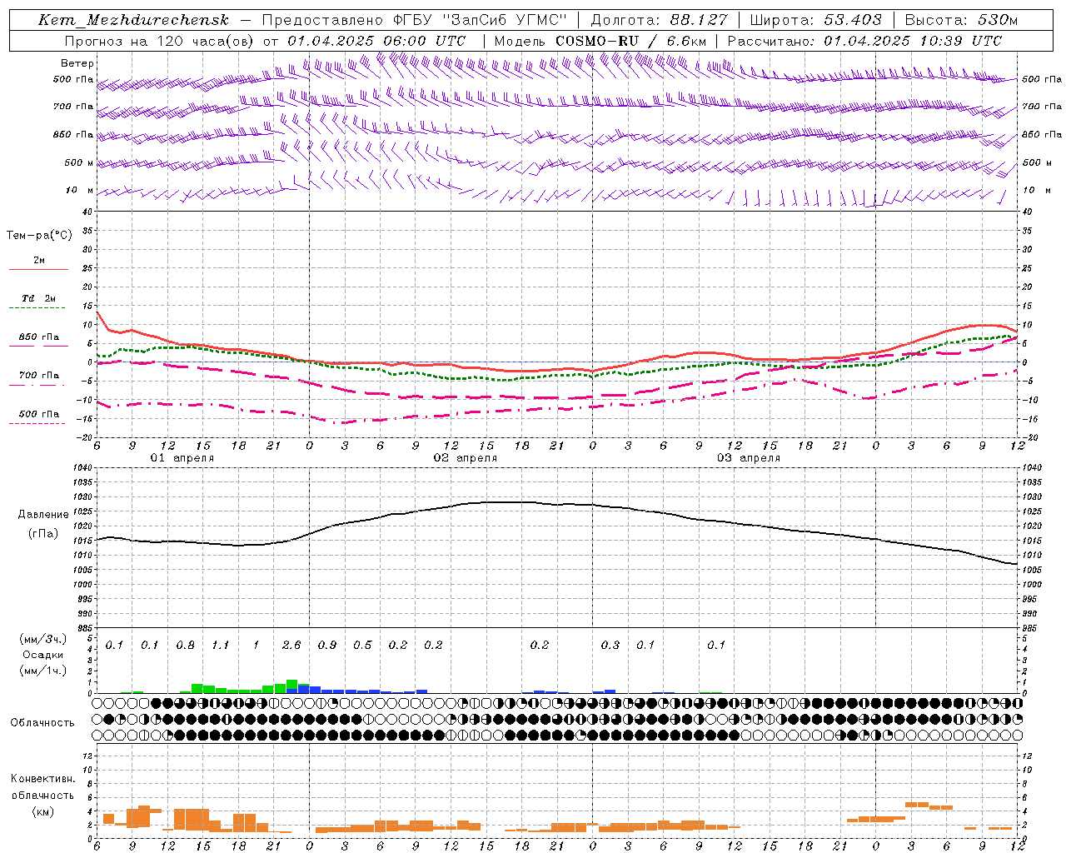Click the '0.5' three-hour precipitation value
The image size is (1066, 853).
(x=362, y=646)
